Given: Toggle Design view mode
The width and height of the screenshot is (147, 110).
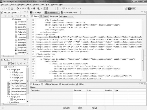Looking at the screenshot, I should [44, 16].
